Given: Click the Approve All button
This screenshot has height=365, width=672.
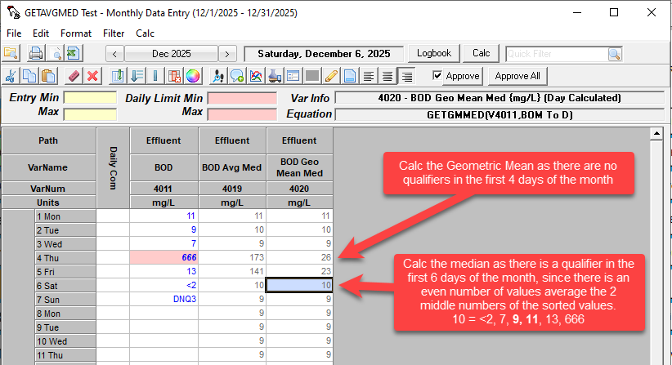Looking at the screenshot, I should pos(517,76).
